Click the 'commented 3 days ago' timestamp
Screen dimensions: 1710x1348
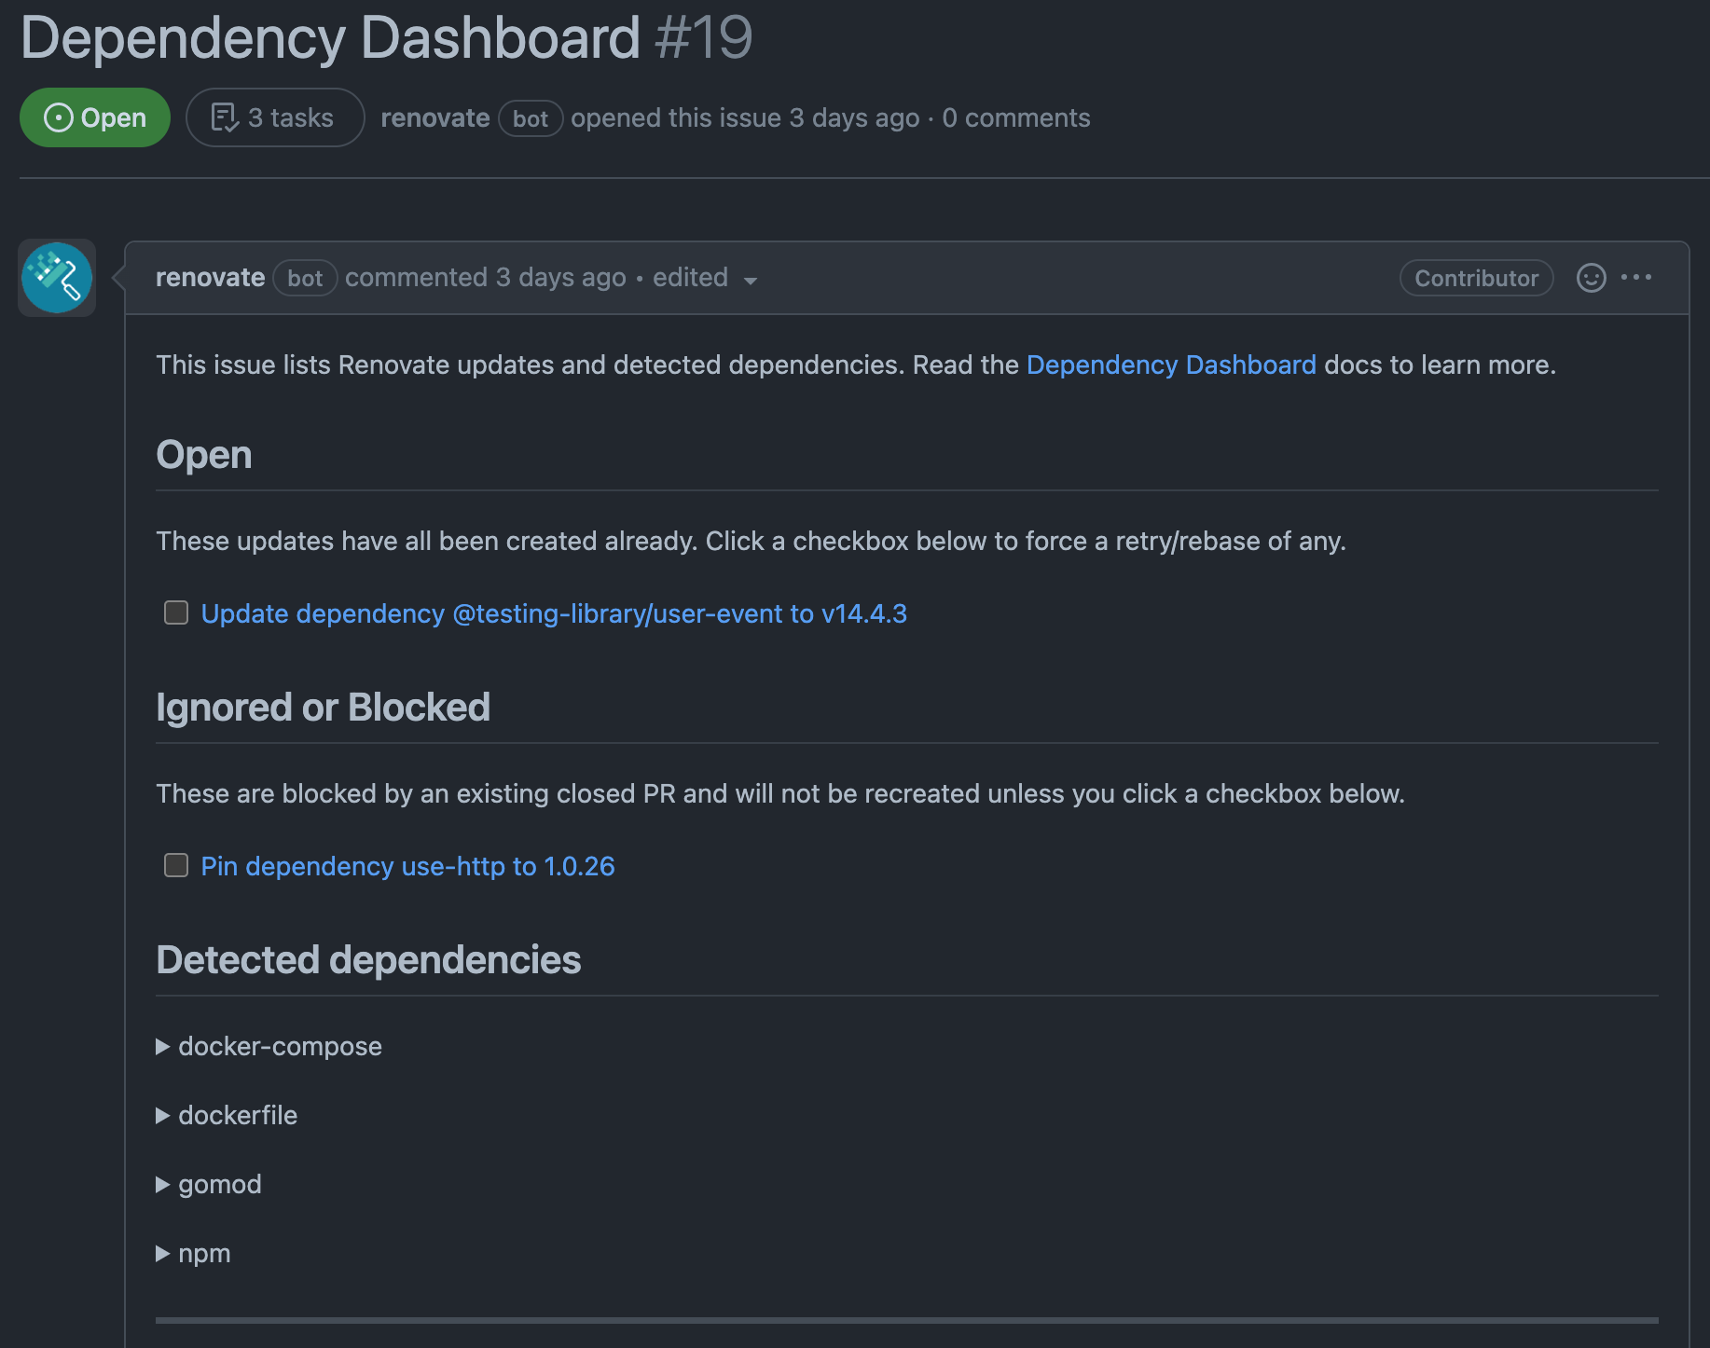pos(485,278)
